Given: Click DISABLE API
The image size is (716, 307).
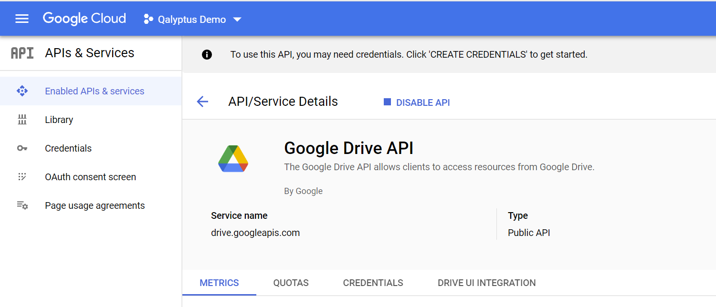Looking at the screenshot, I should pos(416,102).
